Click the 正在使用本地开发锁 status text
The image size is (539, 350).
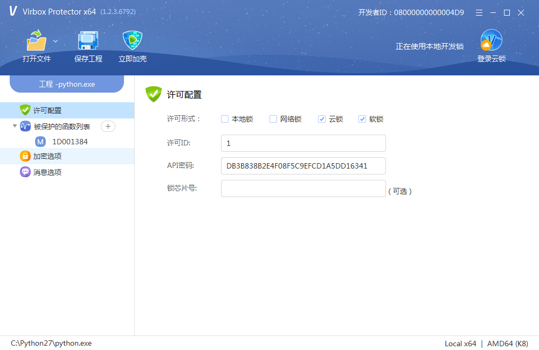(430, 46)
